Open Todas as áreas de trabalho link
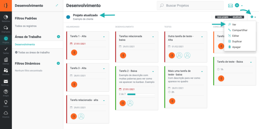The width and height of the screenshot is (259, 129). tap(34, 52)
